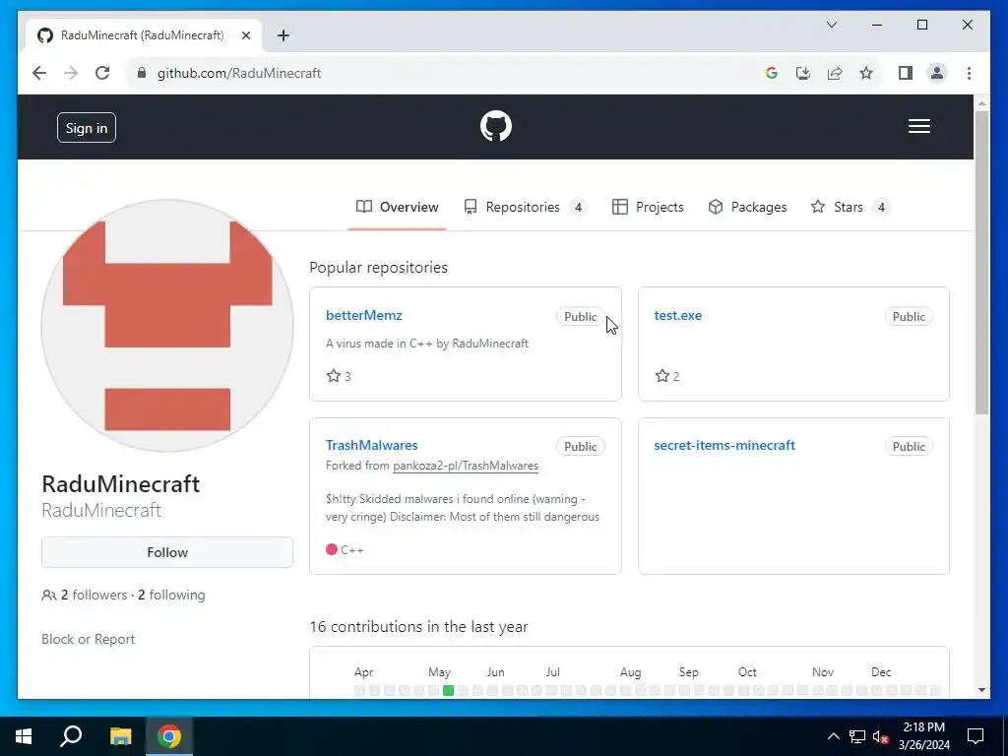This screenshot has height=756, width=1008.
Task: Click the RaduMinecraft bold profile name
Action: click(x=121, y=484)
